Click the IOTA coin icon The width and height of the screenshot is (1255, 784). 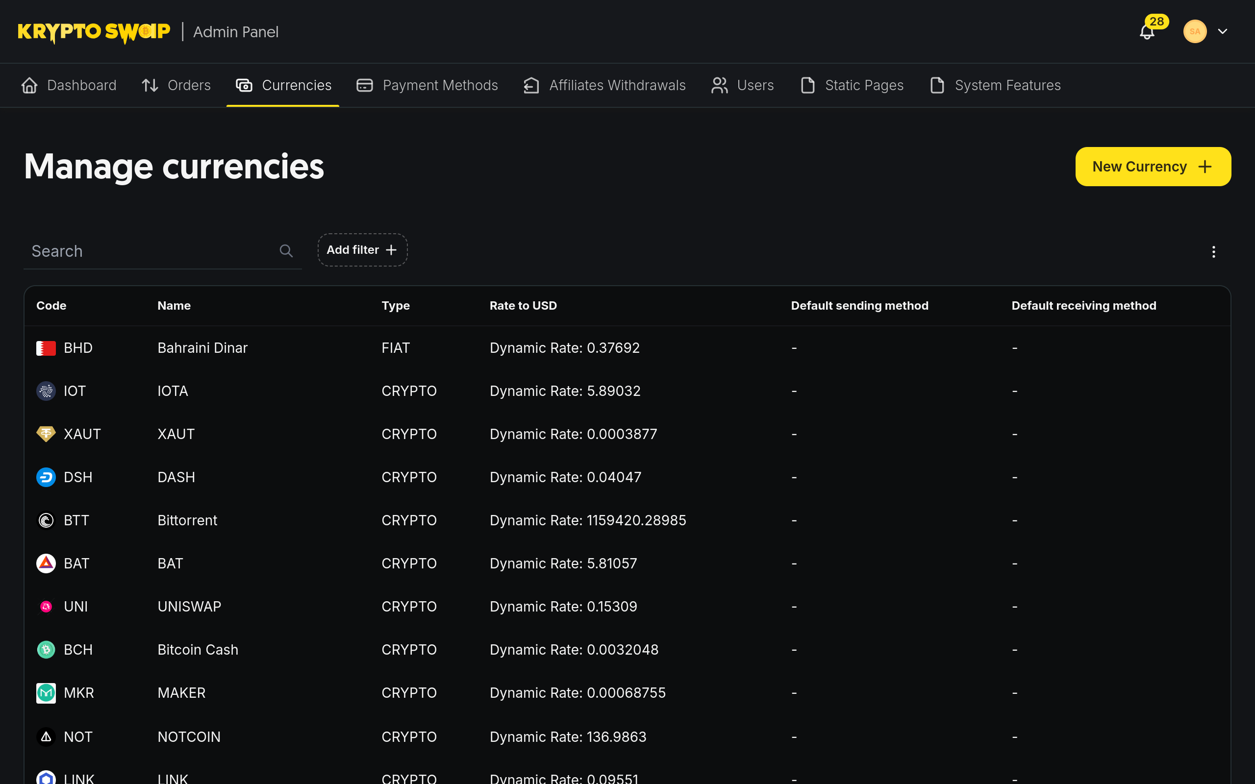coord(46,391)
